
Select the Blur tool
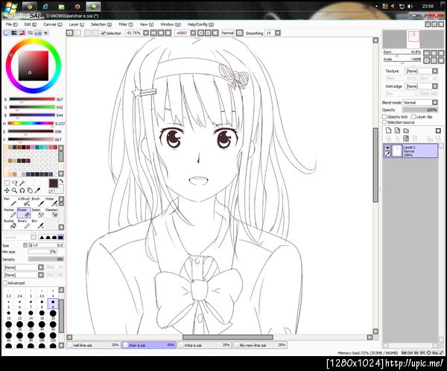click(38, 224)
